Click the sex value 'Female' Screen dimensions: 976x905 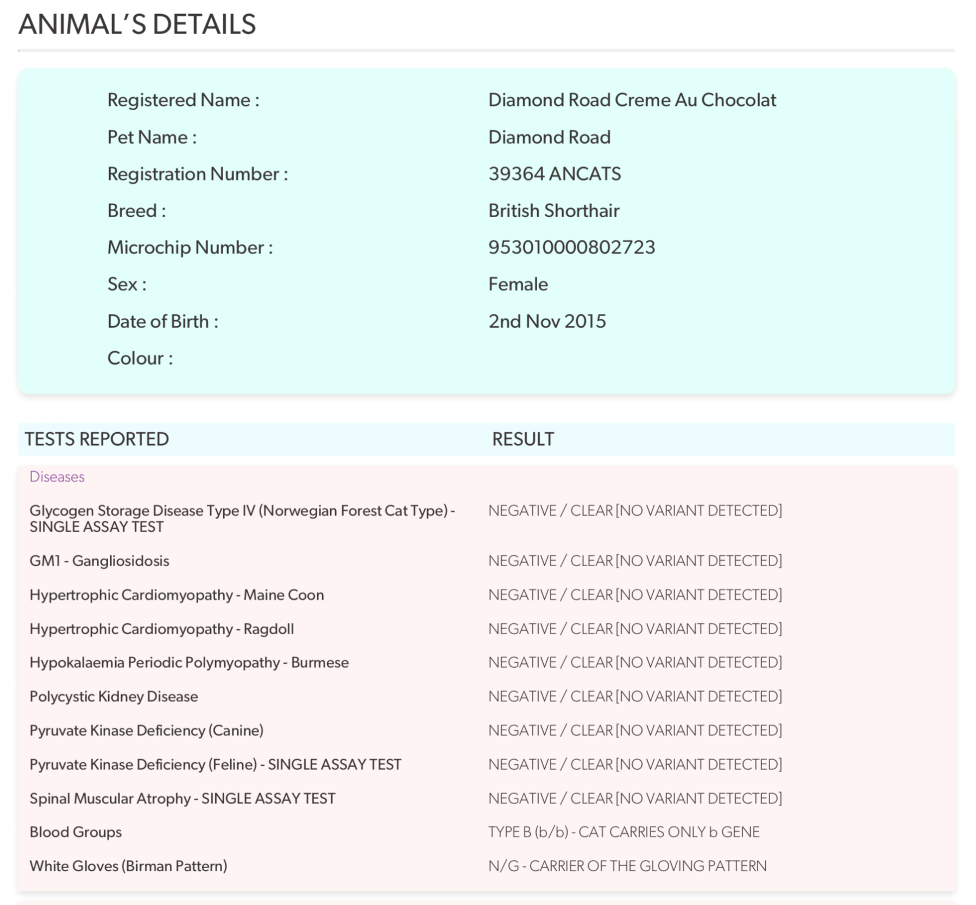pyautogui.click(x=518, y=284)
